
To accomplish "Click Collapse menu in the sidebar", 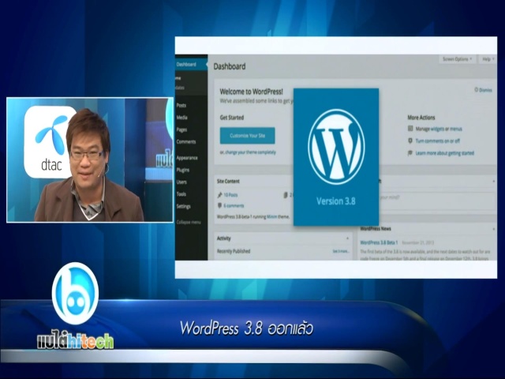I will (189, 222).
